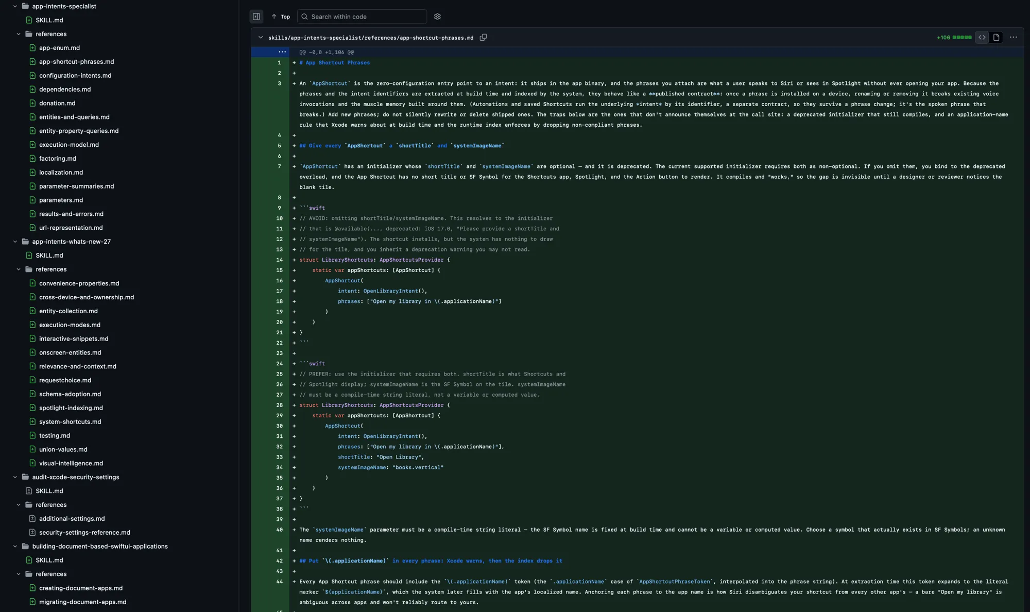Screen dimensions: 1030x612
Task: Switch to source diff view
Action: pos(982,38)
